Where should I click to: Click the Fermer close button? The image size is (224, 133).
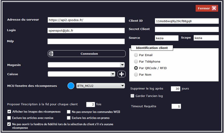207,8
